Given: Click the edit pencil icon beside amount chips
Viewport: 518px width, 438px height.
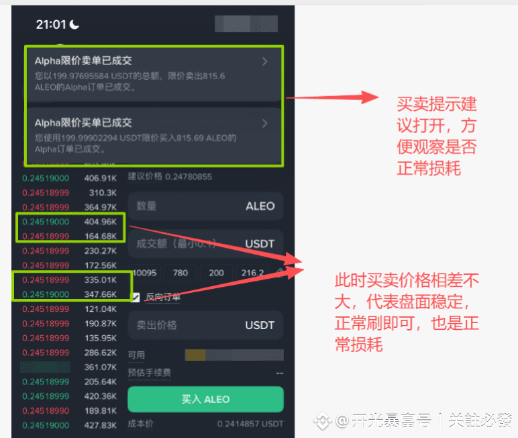Looking at the screenshot, I should coord(280,272).
